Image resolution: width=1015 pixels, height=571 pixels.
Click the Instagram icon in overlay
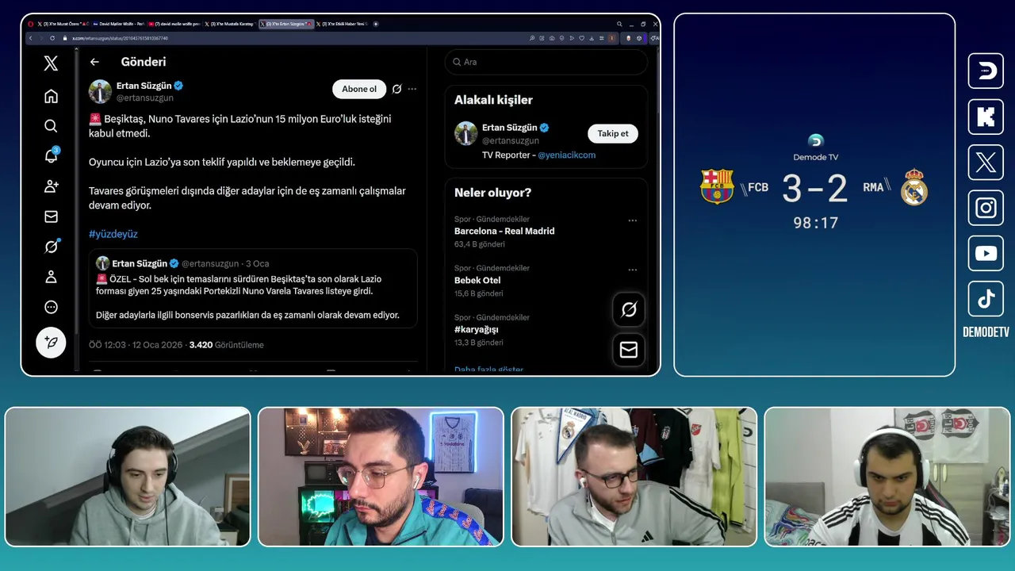[986, 208]
